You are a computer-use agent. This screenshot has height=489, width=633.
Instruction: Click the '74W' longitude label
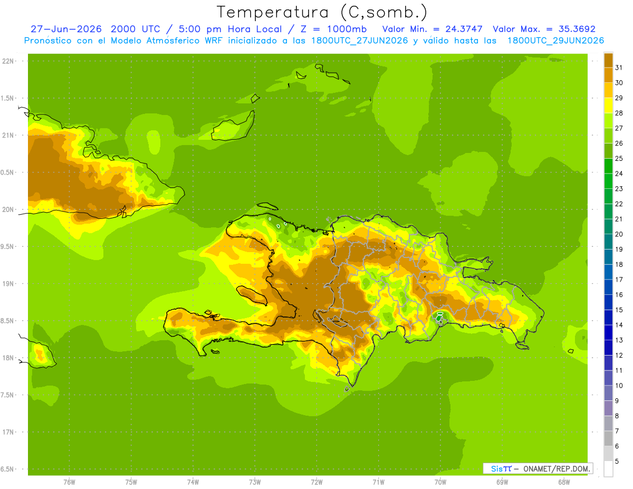coord(193,482)
